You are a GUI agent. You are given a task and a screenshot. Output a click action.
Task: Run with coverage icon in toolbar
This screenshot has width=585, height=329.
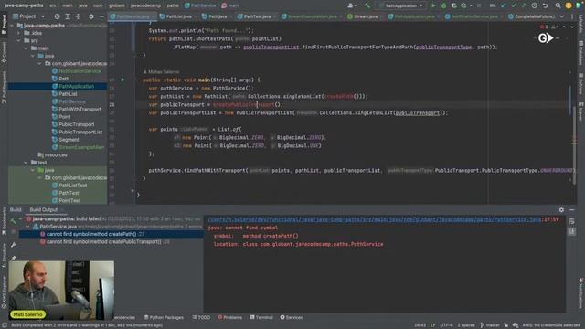coord(453,5)
